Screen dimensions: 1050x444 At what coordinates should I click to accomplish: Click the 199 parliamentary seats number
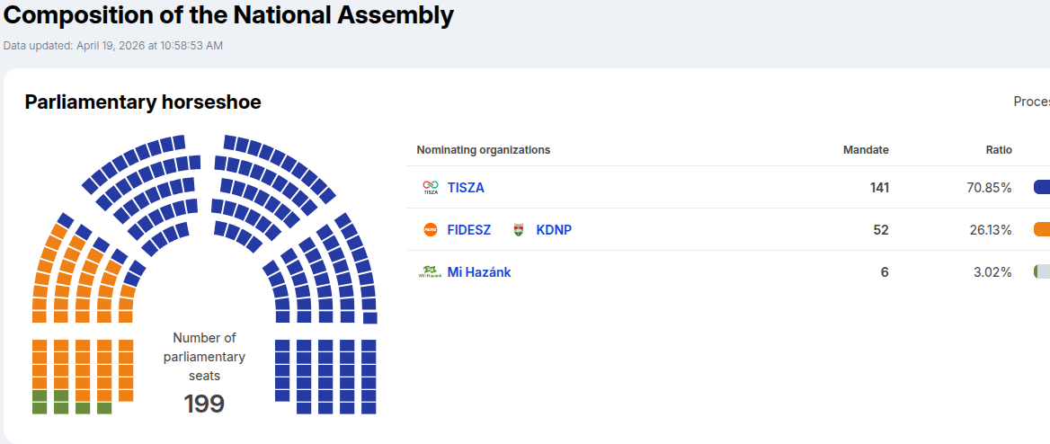click(204, 404)
